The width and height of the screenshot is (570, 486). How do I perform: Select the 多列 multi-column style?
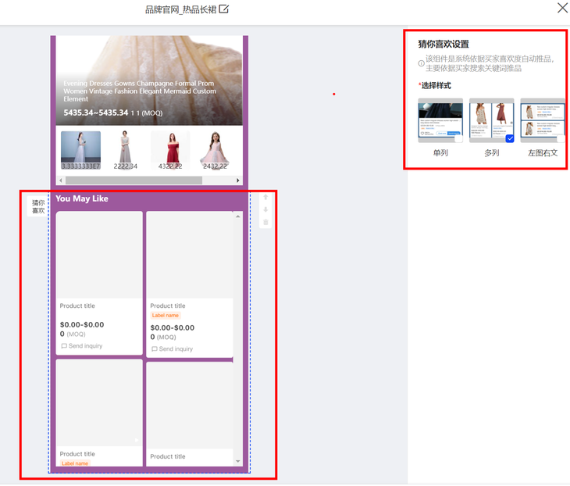point(491,121)
